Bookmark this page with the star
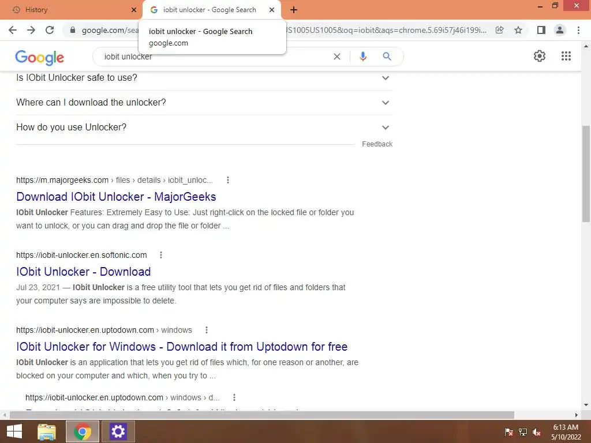The image size is (591, 443). [x=518, y=30]
